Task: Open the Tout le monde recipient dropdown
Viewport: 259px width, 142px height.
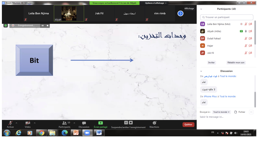Action: 221,112
